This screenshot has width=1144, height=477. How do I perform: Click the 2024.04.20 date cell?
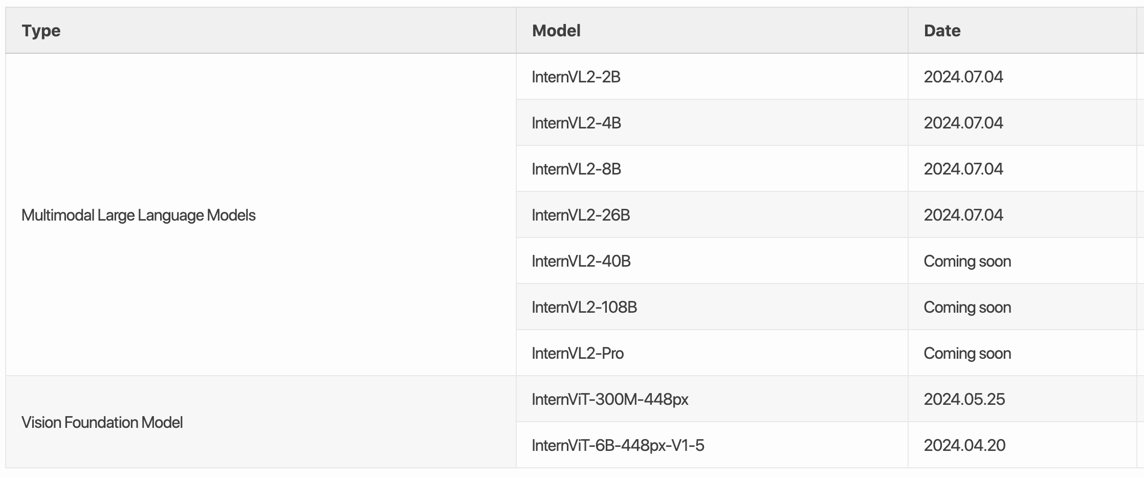pos(964,445)
